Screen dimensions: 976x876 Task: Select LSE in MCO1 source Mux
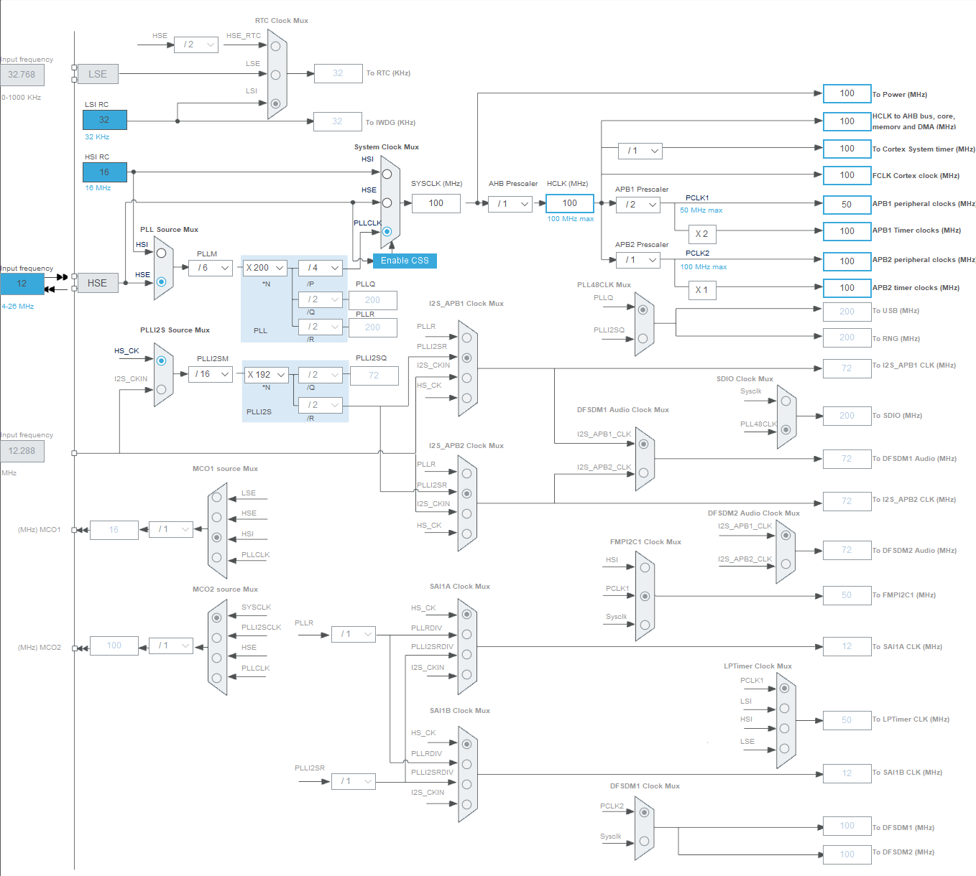(216, 497)
